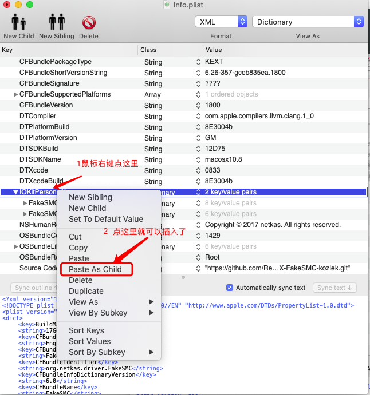Expand the second FakeSMC child with 6 pairs
The image size is (370, 395).
25,214
